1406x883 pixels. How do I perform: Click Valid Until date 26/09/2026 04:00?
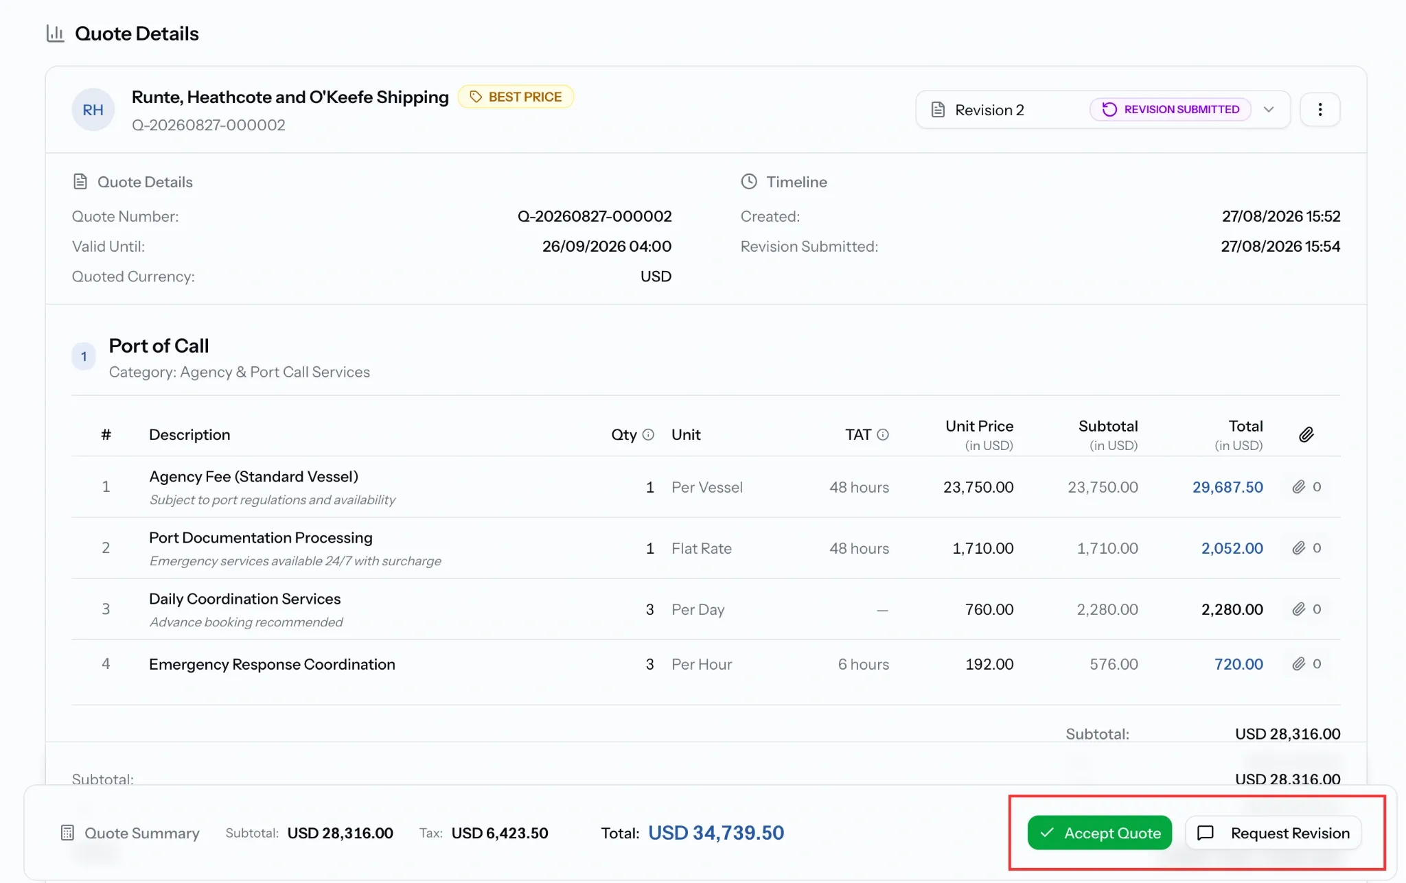pyautogui.click(x=607, y=246)
